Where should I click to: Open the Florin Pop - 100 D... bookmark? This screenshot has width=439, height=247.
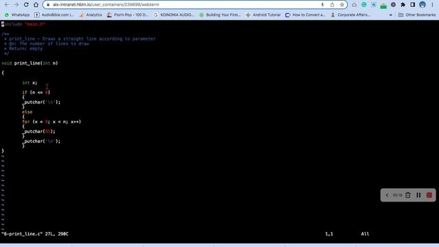click(x=128, y=15)
